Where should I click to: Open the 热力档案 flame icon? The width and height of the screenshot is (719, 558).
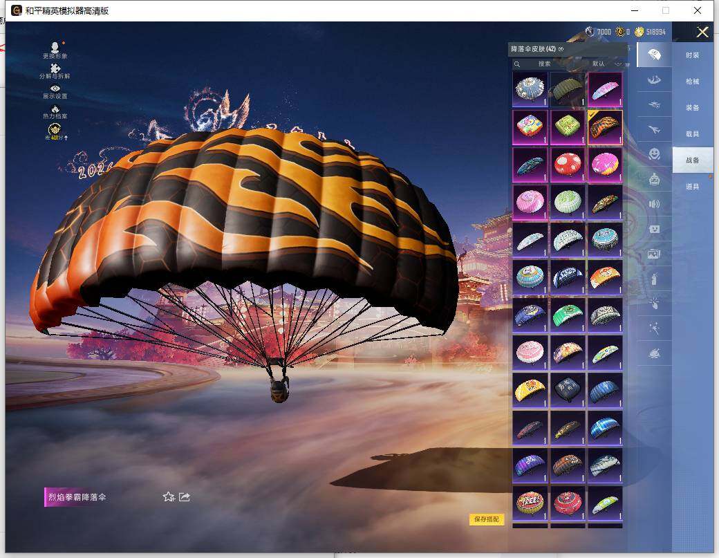pyautogui.click(x=55, y=109)
